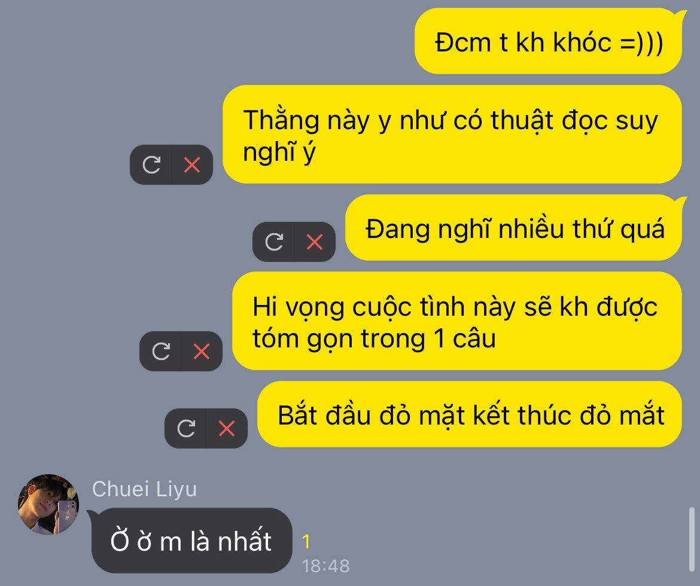Click the "Thằng này y như có thuật" bubble

pos(452,135)
